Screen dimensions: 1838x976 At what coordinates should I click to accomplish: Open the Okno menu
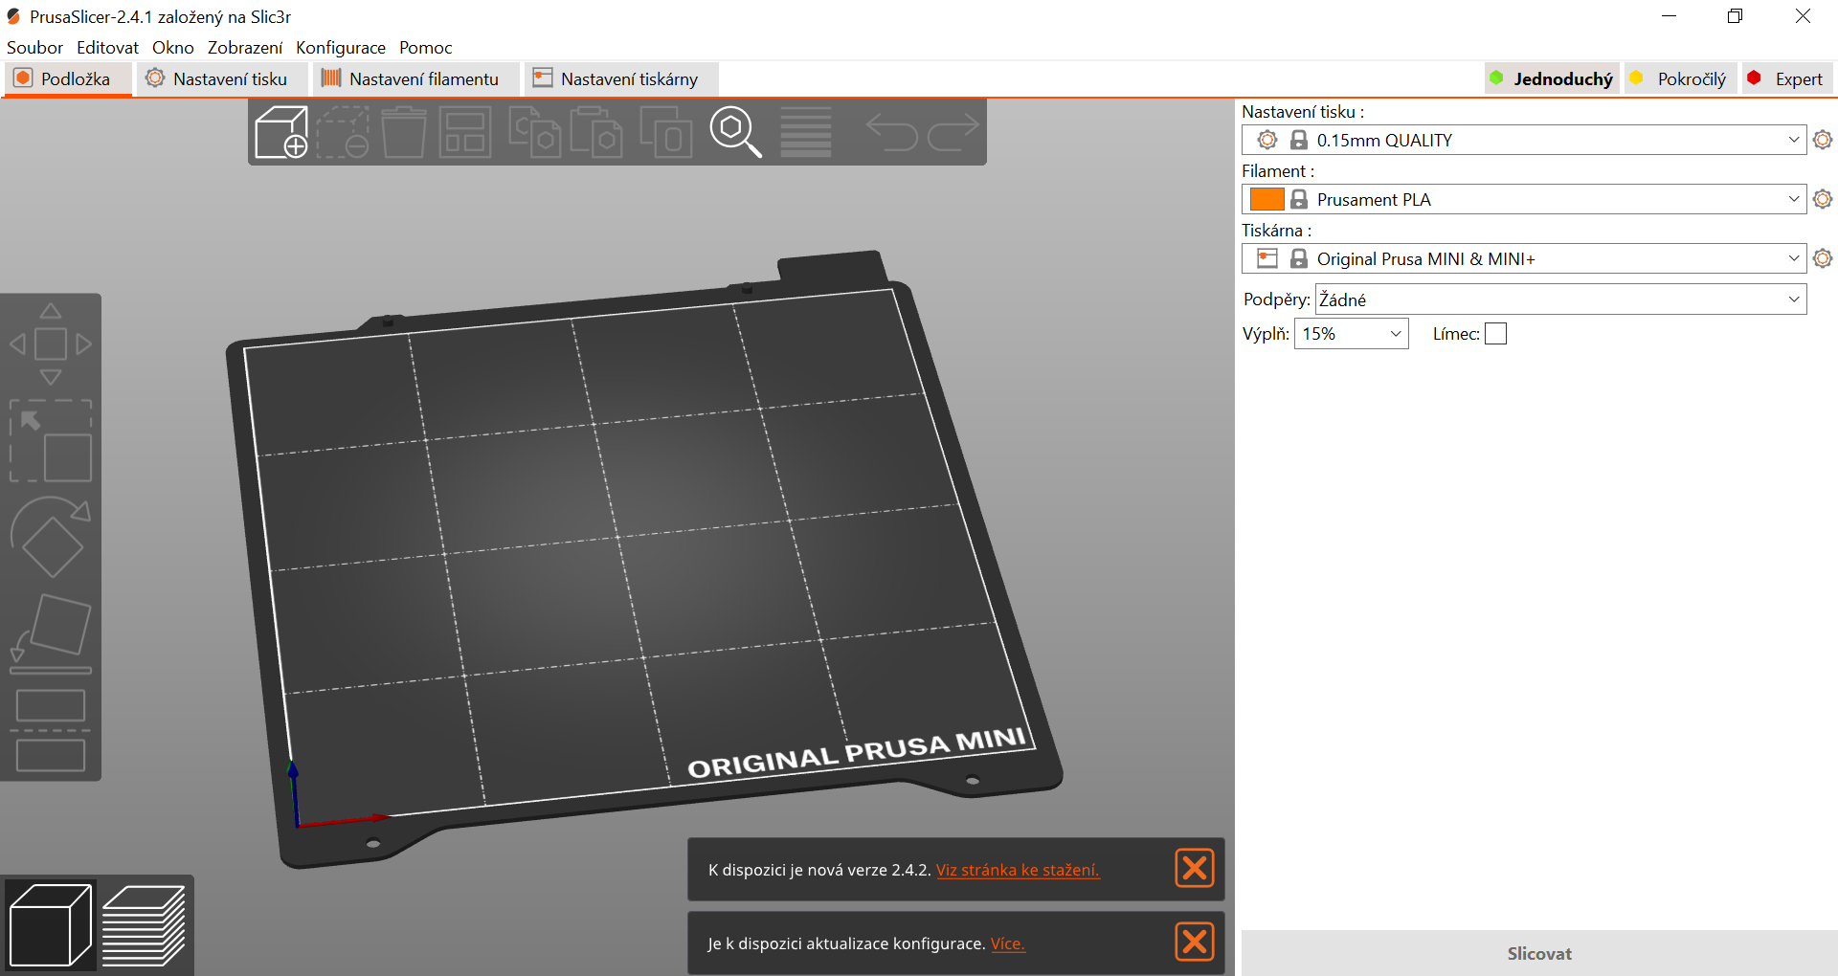pyautogui.click(x=172, y=47)
